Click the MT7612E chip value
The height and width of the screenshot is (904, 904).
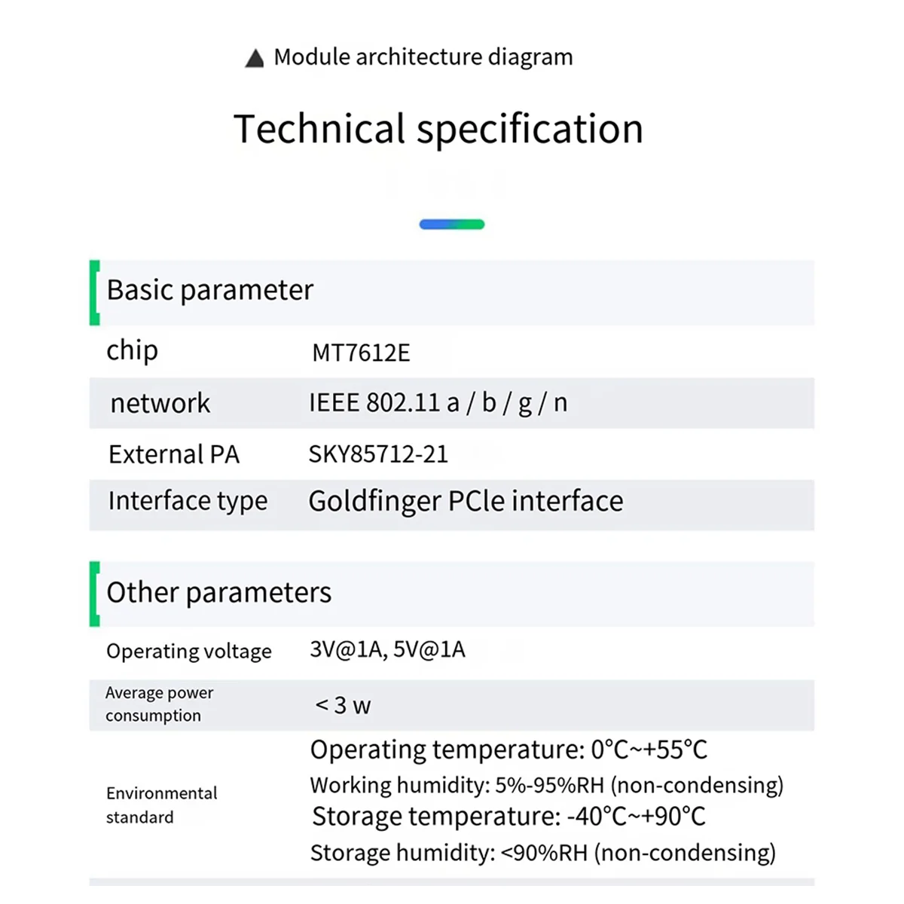361,353
